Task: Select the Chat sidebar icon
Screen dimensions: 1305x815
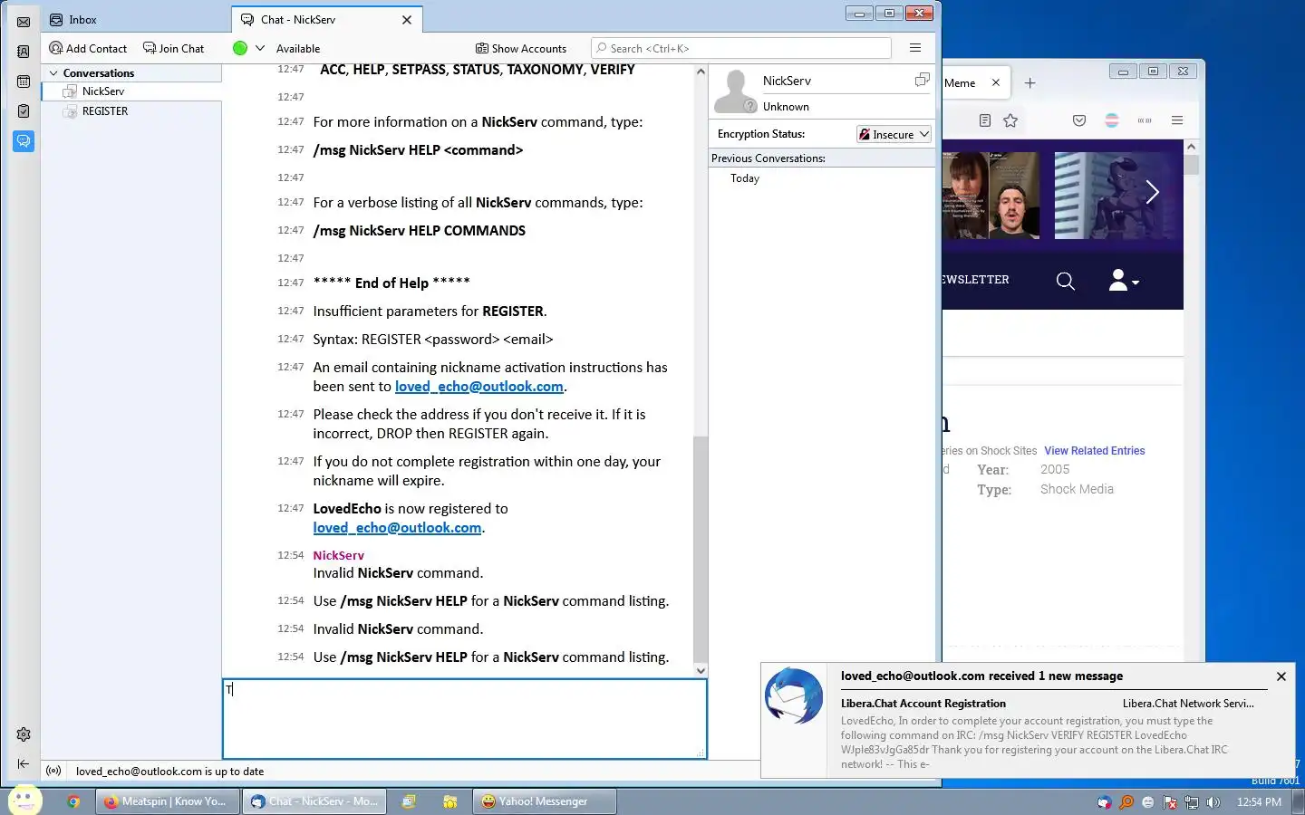Action: point(24,141)
